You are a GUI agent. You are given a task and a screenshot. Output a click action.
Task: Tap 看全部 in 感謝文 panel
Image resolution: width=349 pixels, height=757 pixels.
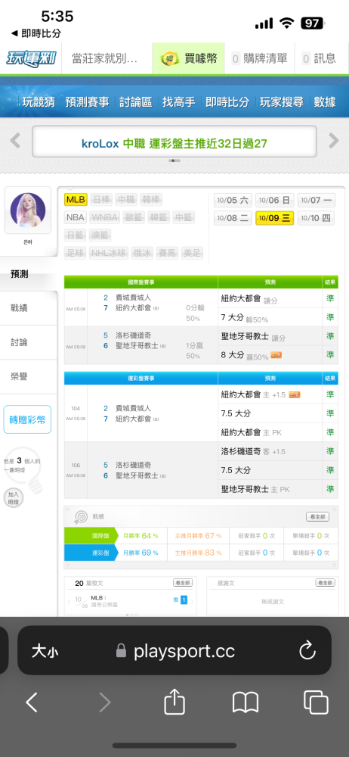click(x=326, y=583)
